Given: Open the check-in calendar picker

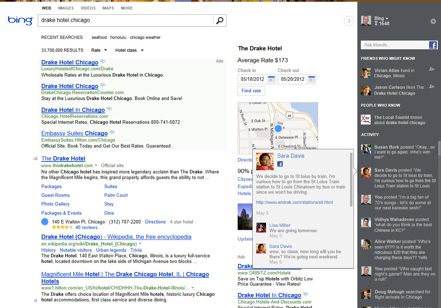Looking at the screenshot, I should [271, 79].
